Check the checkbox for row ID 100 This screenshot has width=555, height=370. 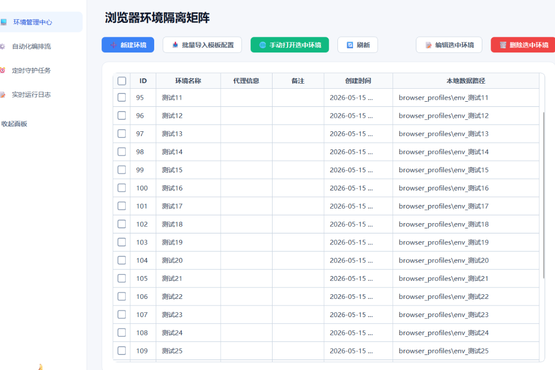point(122,188)
